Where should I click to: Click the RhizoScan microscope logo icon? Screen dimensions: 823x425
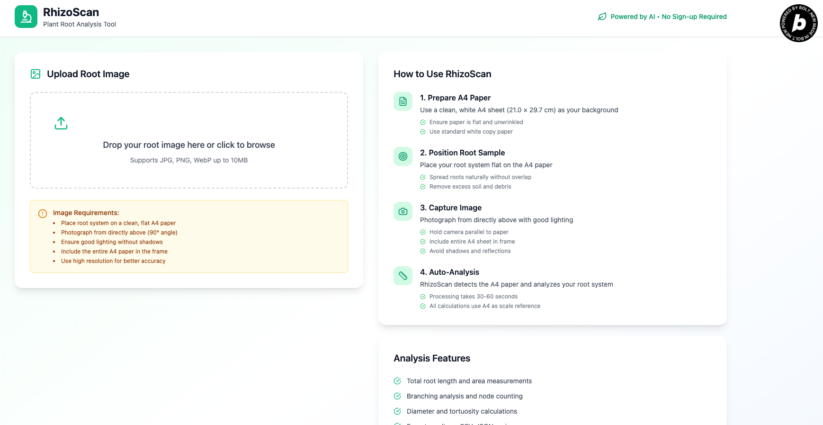point(26,17)
